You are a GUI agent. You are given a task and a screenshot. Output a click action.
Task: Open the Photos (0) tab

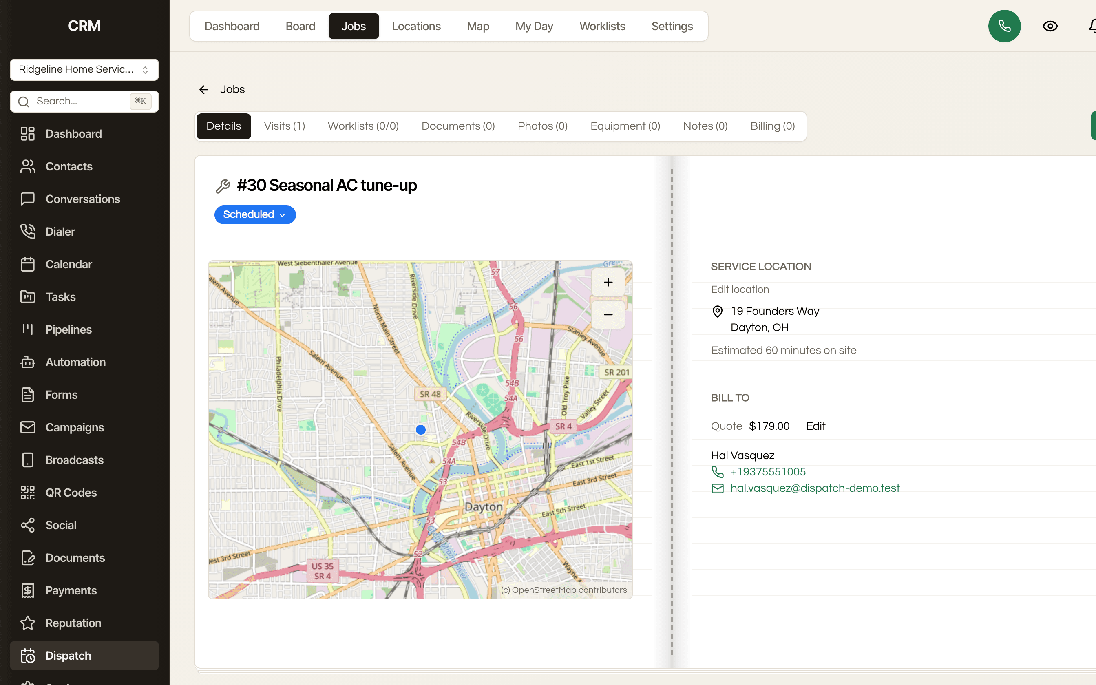(x=543, y=126)
